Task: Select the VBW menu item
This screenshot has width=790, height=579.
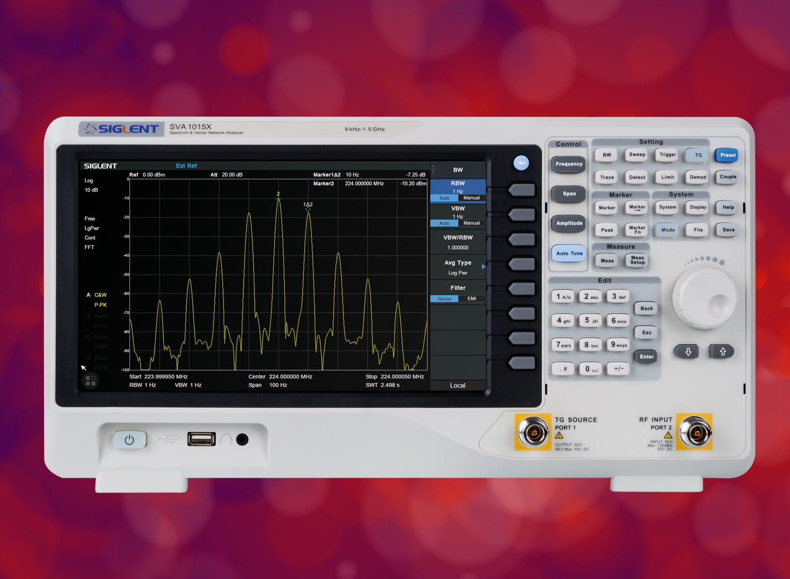Action: tap(458, 216)
